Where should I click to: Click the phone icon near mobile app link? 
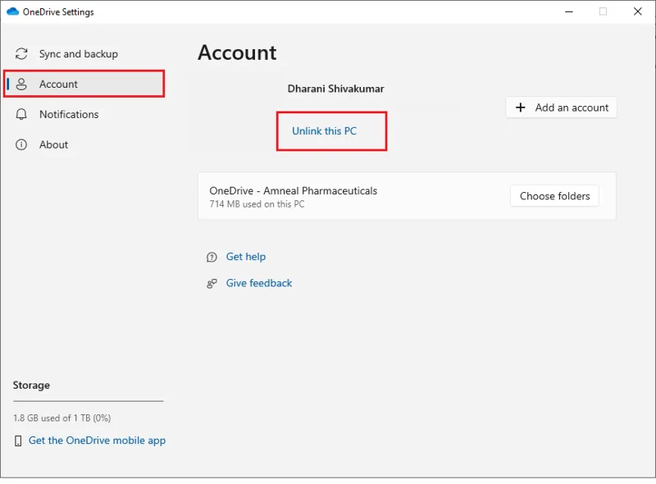pos(18,441)
